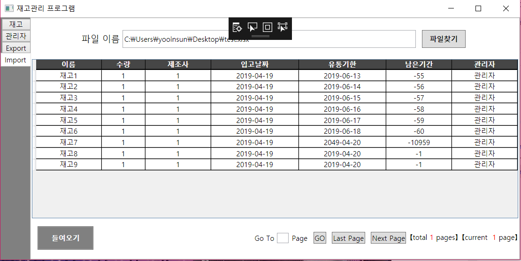Activate the Select Element debug tool
The width and height of the screenshot is (521, 261).
click(253, 27)
